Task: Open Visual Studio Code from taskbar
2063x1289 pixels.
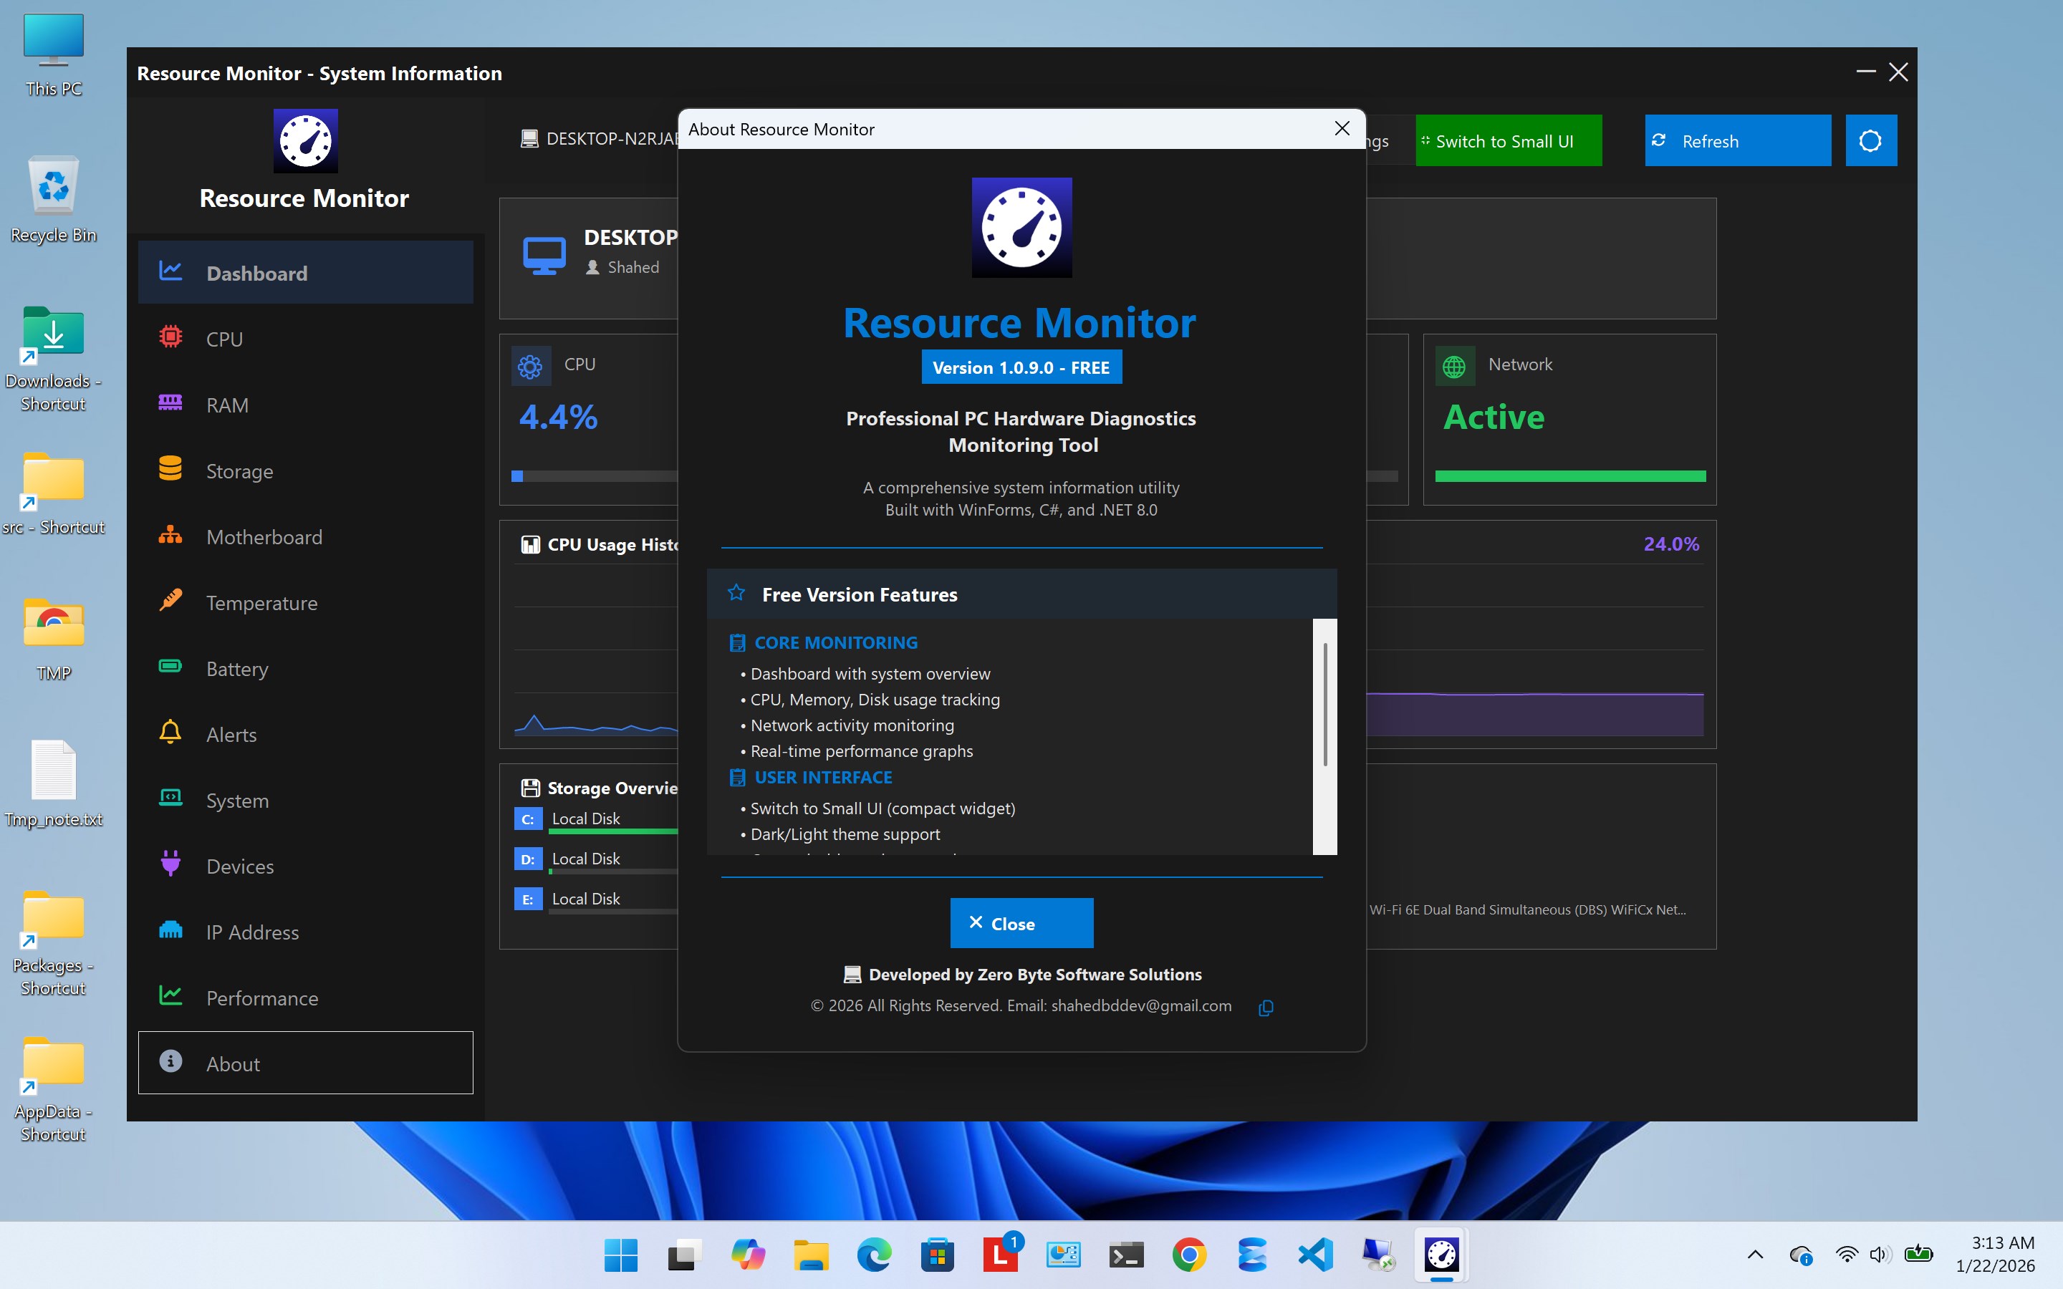Action: tap(1315, 1255)
